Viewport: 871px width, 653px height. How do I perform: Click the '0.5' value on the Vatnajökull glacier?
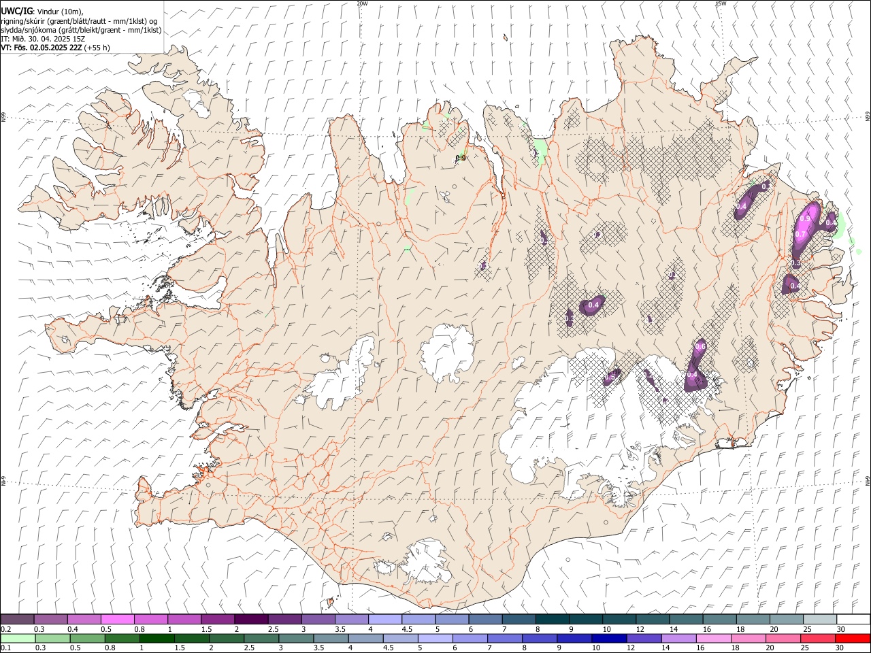(x=610, y=377)
